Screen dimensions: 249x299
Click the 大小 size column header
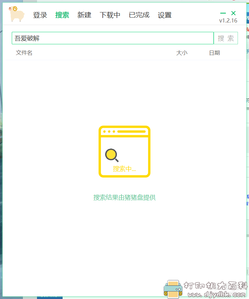click(182, 53)
